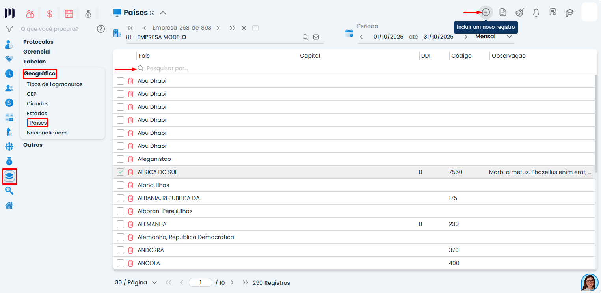Click the envelope icon next to company name

(316, 37)
